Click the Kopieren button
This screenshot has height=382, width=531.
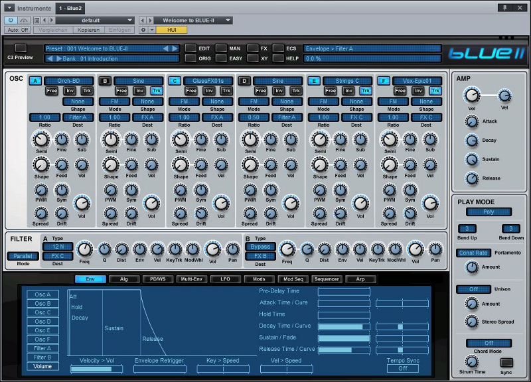pos(89,30)
